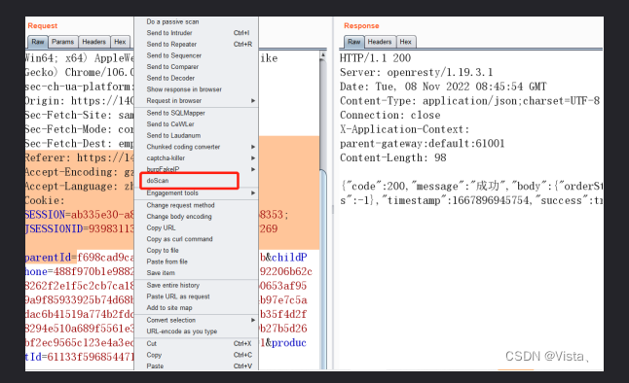Choose Cut from context menu
The image size is (629, 383).
click(x=196, y=343)
